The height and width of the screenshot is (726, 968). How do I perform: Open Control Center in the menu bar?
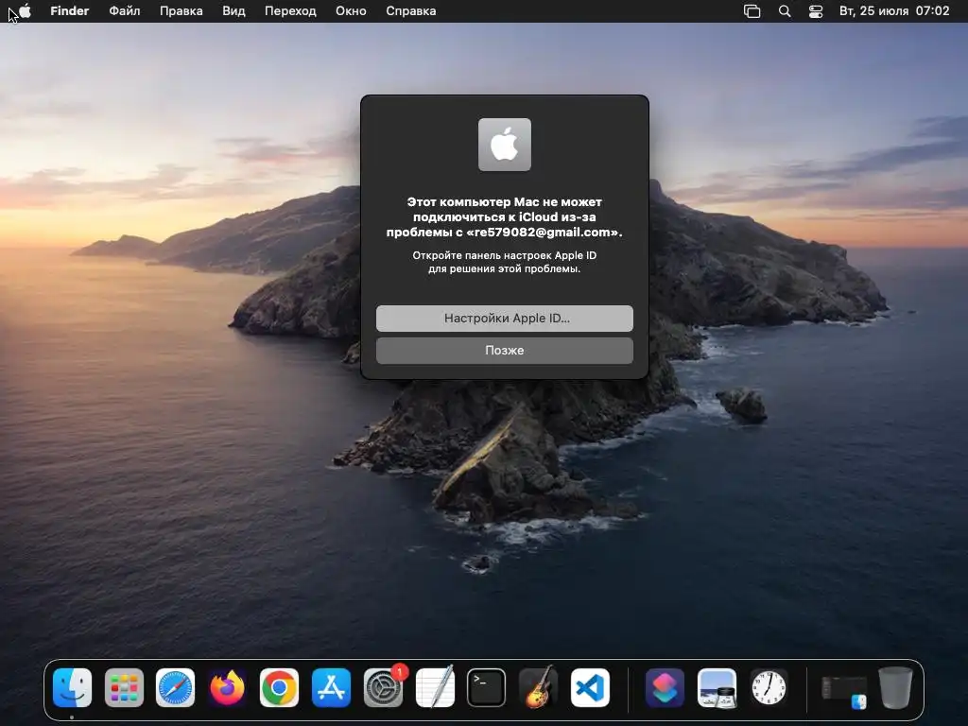tap(816, 11)
